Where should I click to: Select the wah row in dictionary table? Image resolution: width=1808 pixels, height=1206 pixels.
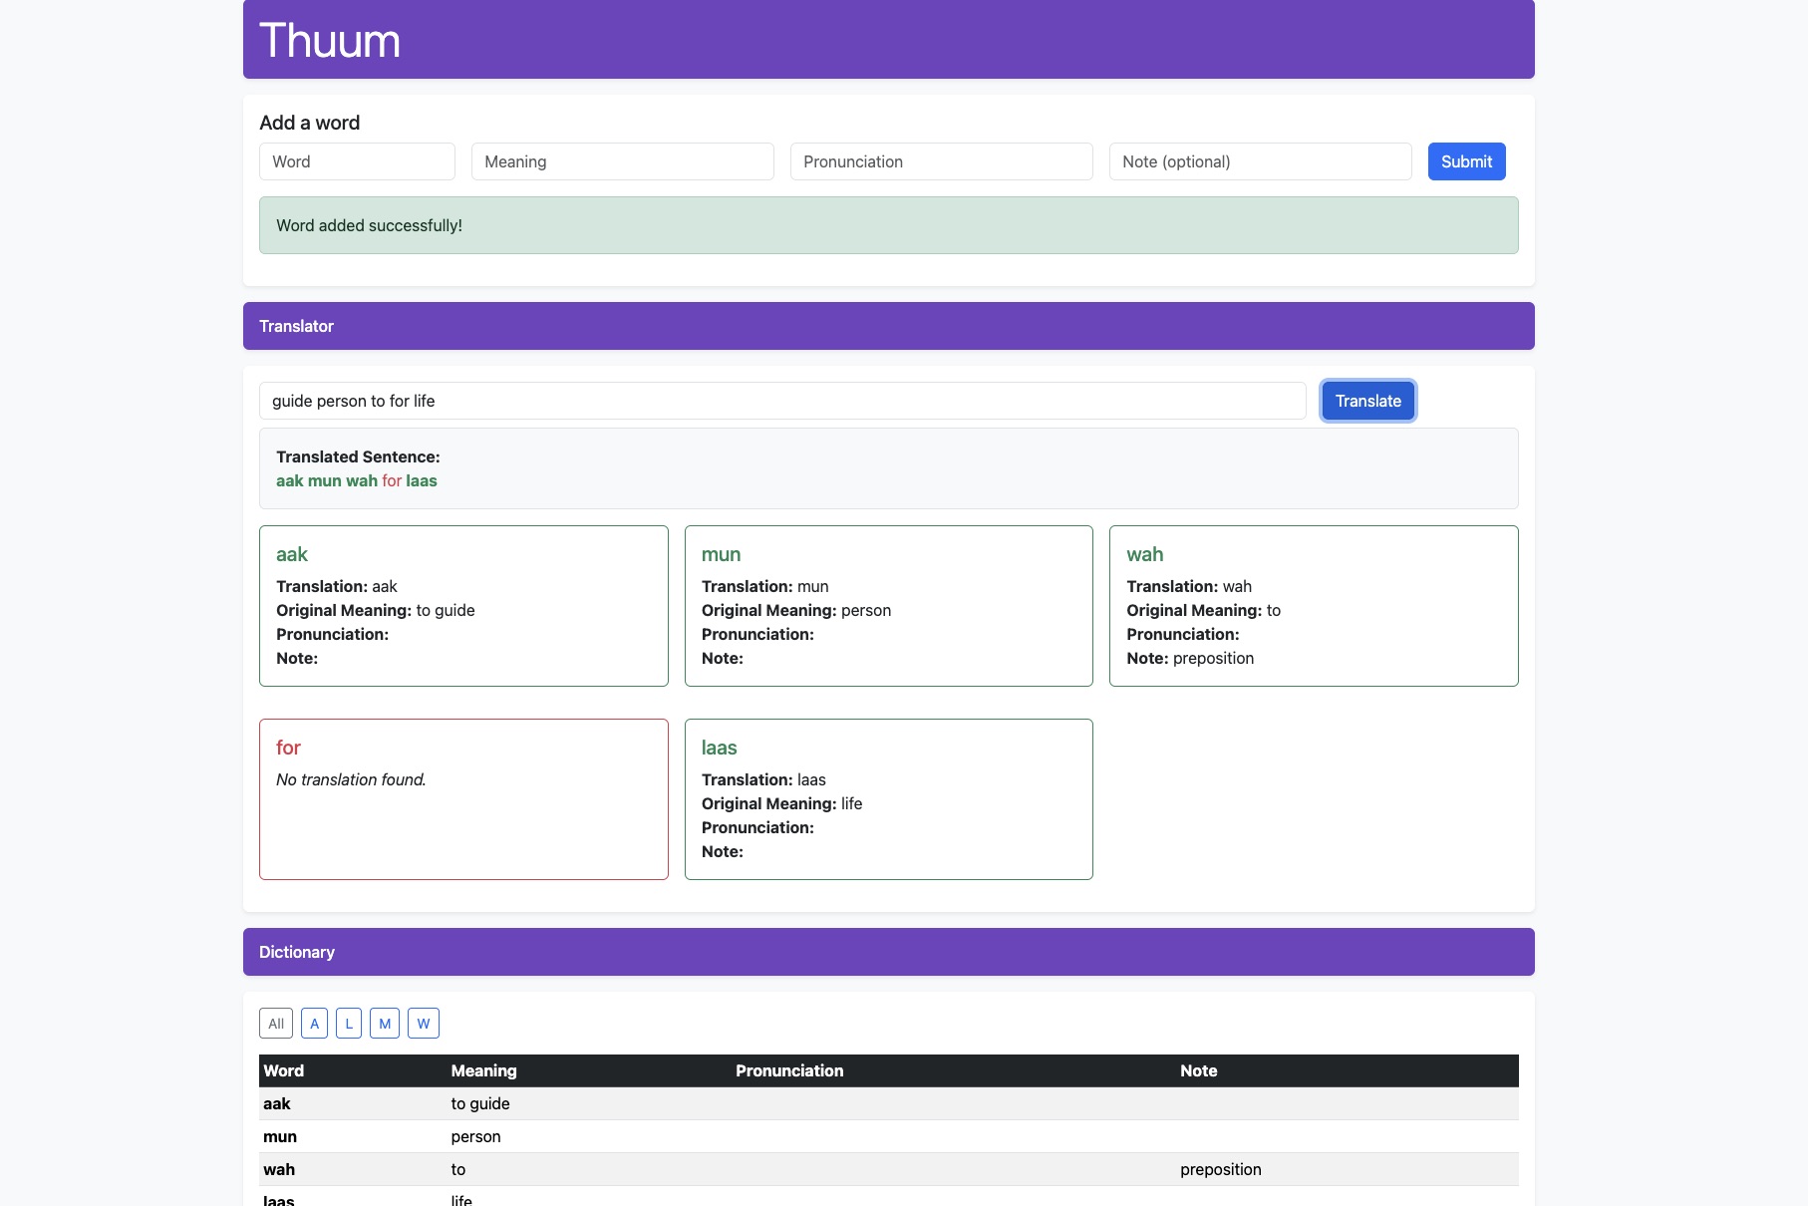click(887, 1169)
